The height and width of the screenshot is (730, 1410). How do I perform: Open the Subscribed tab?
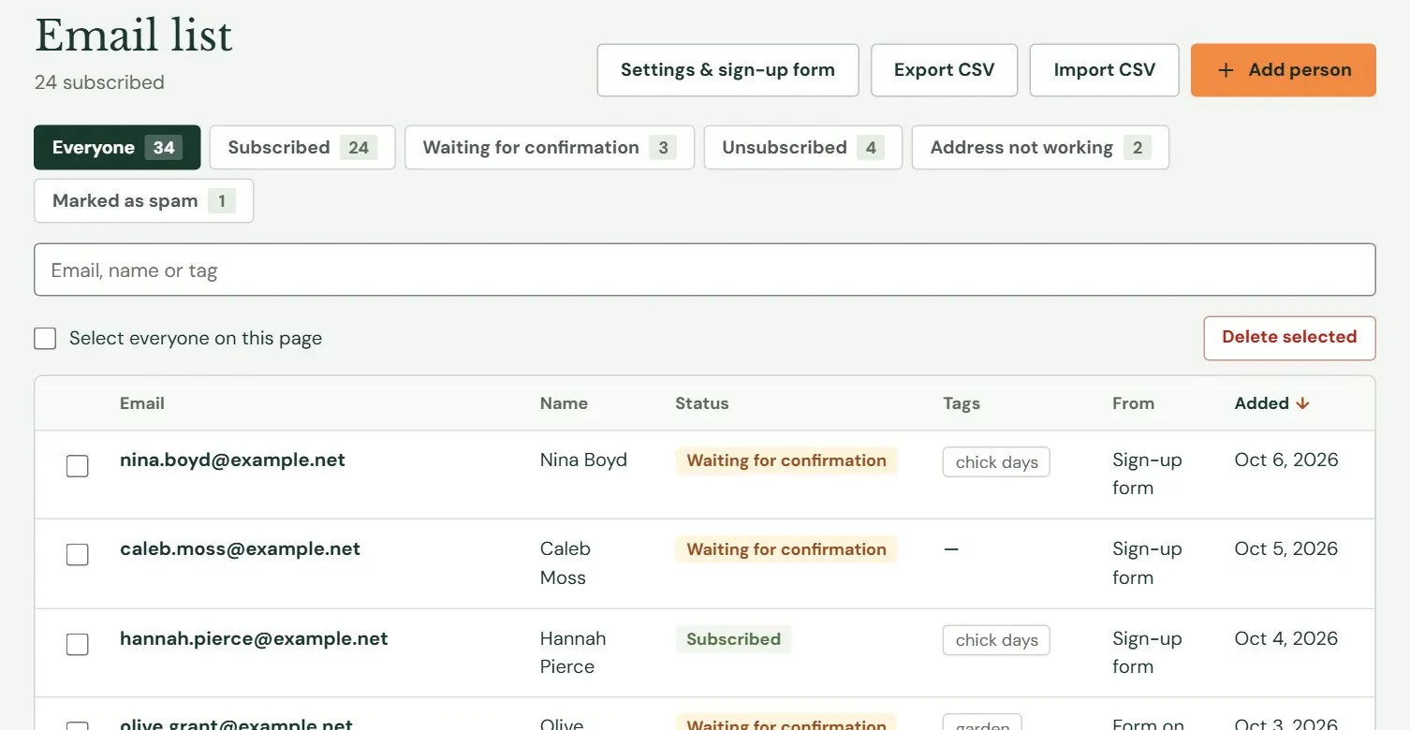click(x=302, y=148)
